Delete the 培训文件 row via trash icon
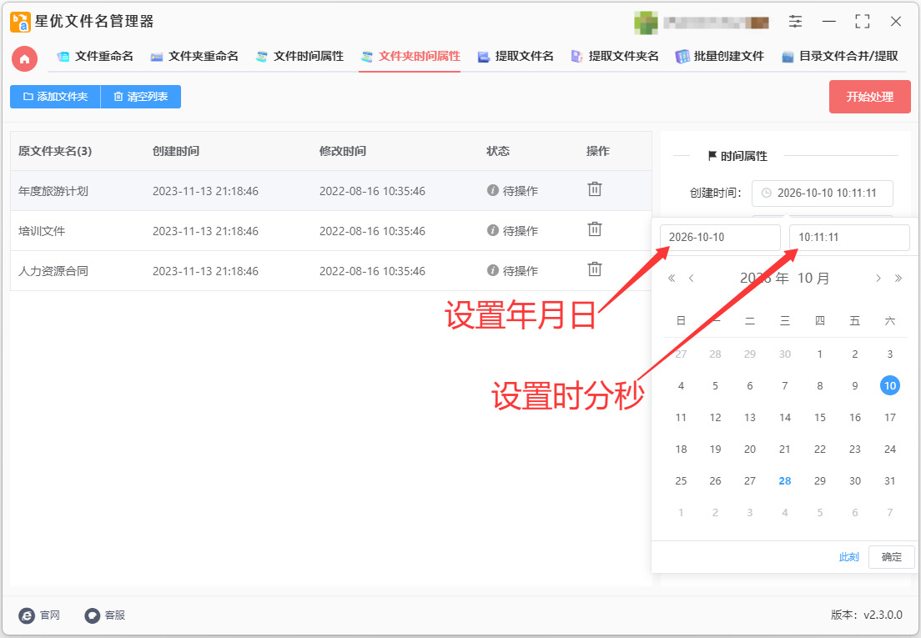 [x=595, y=229]
